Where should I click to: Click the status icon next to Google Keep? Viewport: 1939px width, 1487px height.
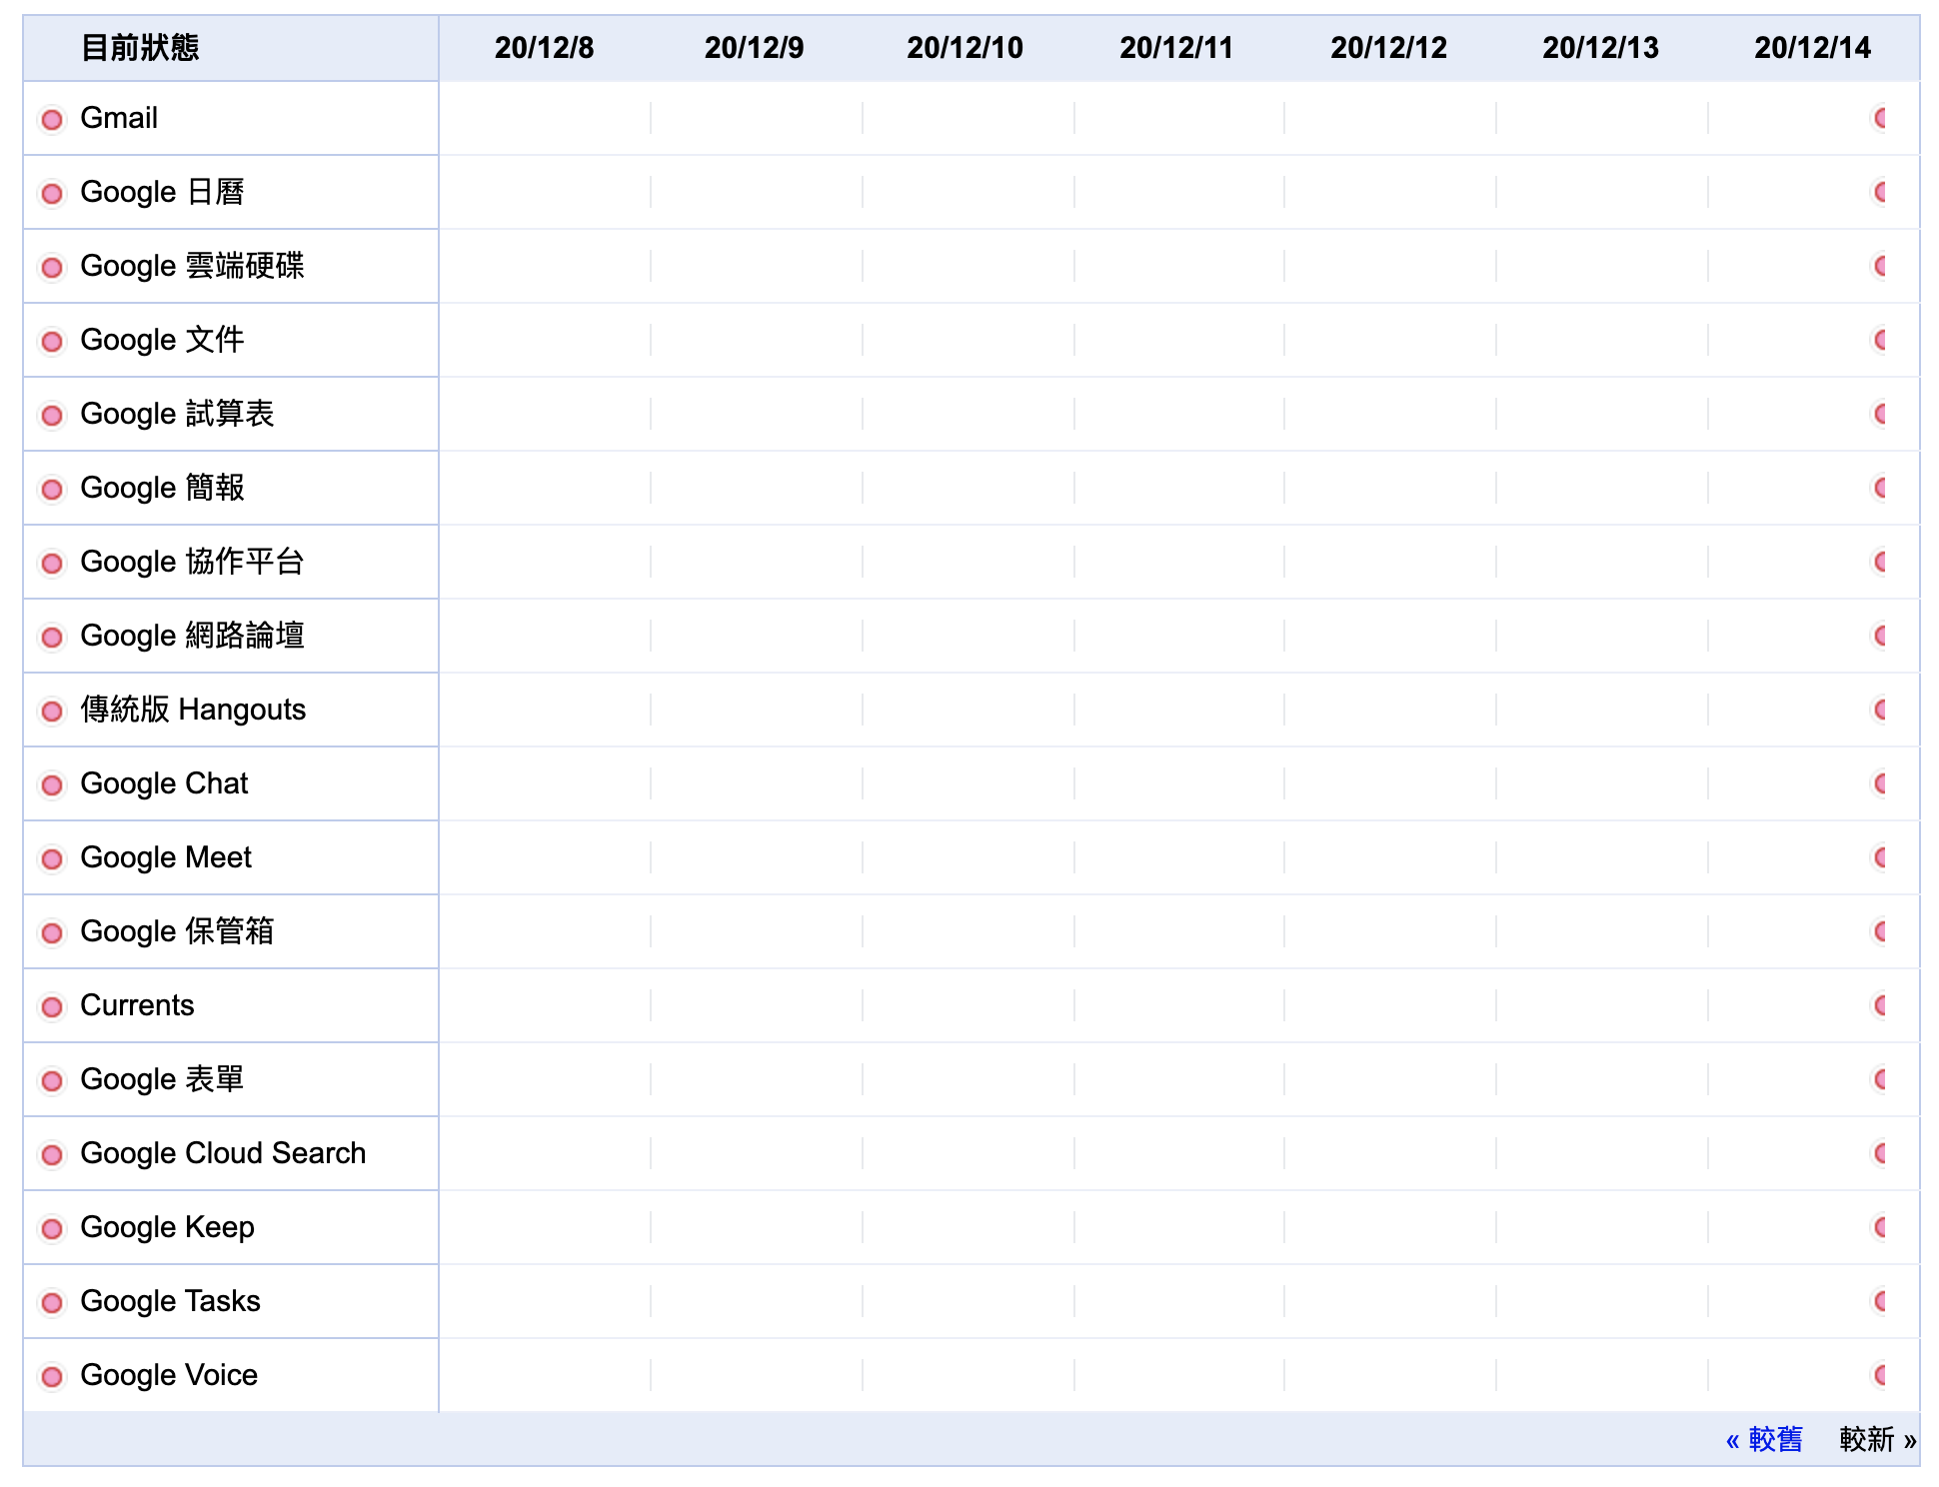pyautogui.click(x=52, y=1229)
